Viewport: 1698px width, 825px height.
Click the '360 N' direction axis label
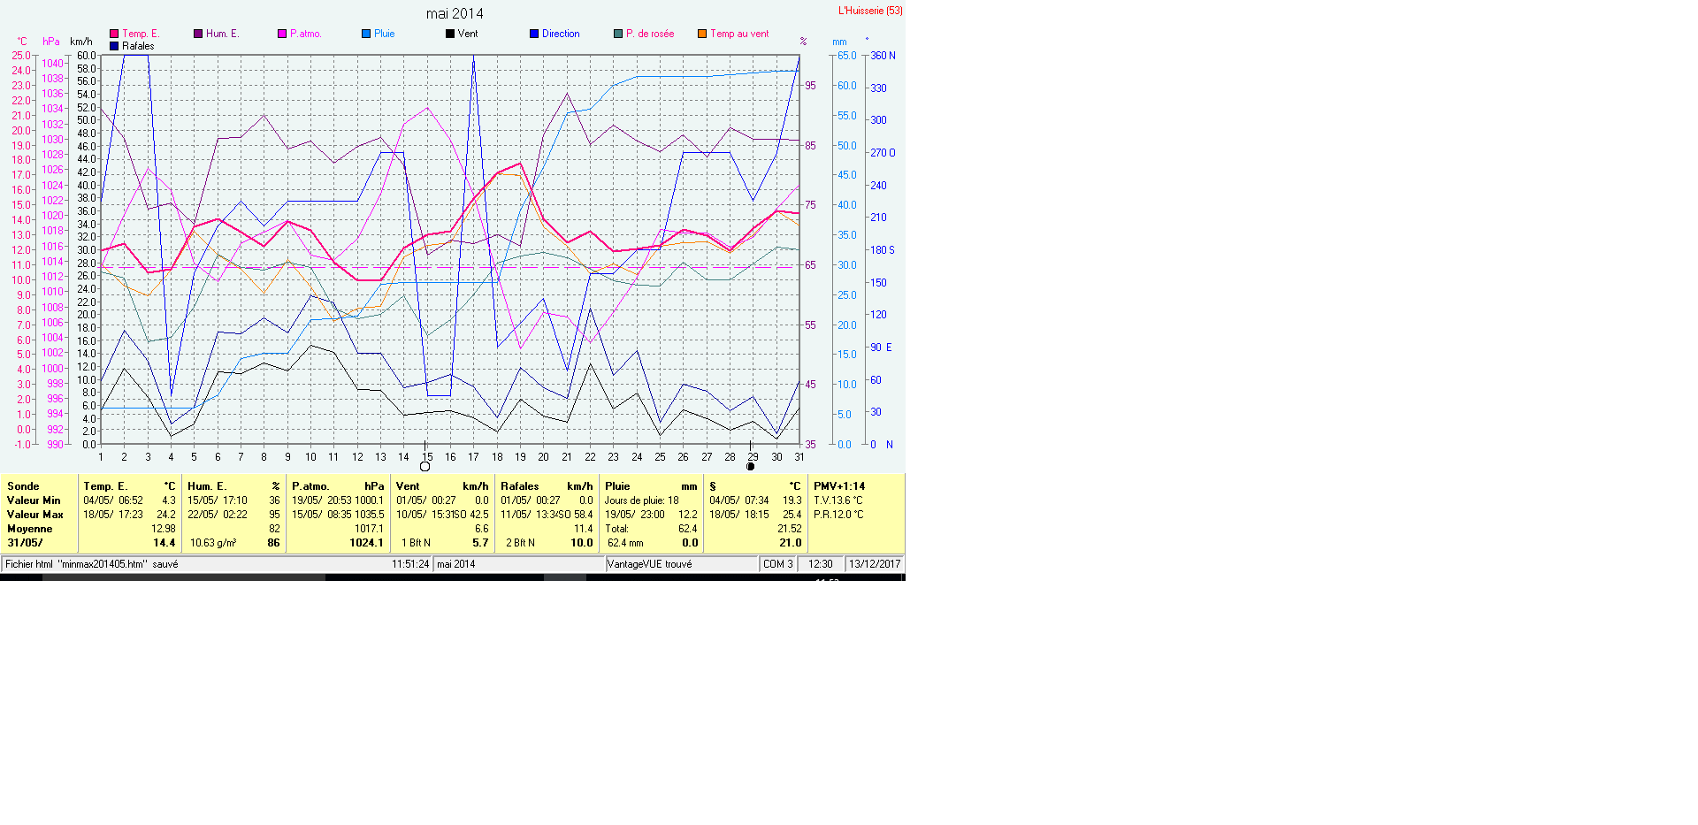[x=883, y=56]
